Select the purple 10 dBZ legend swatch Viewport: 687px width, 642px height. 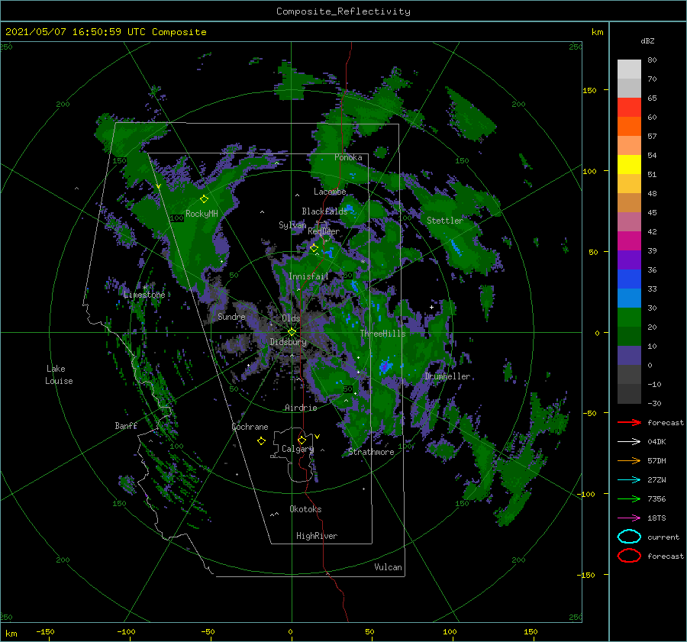click(629, 356)
